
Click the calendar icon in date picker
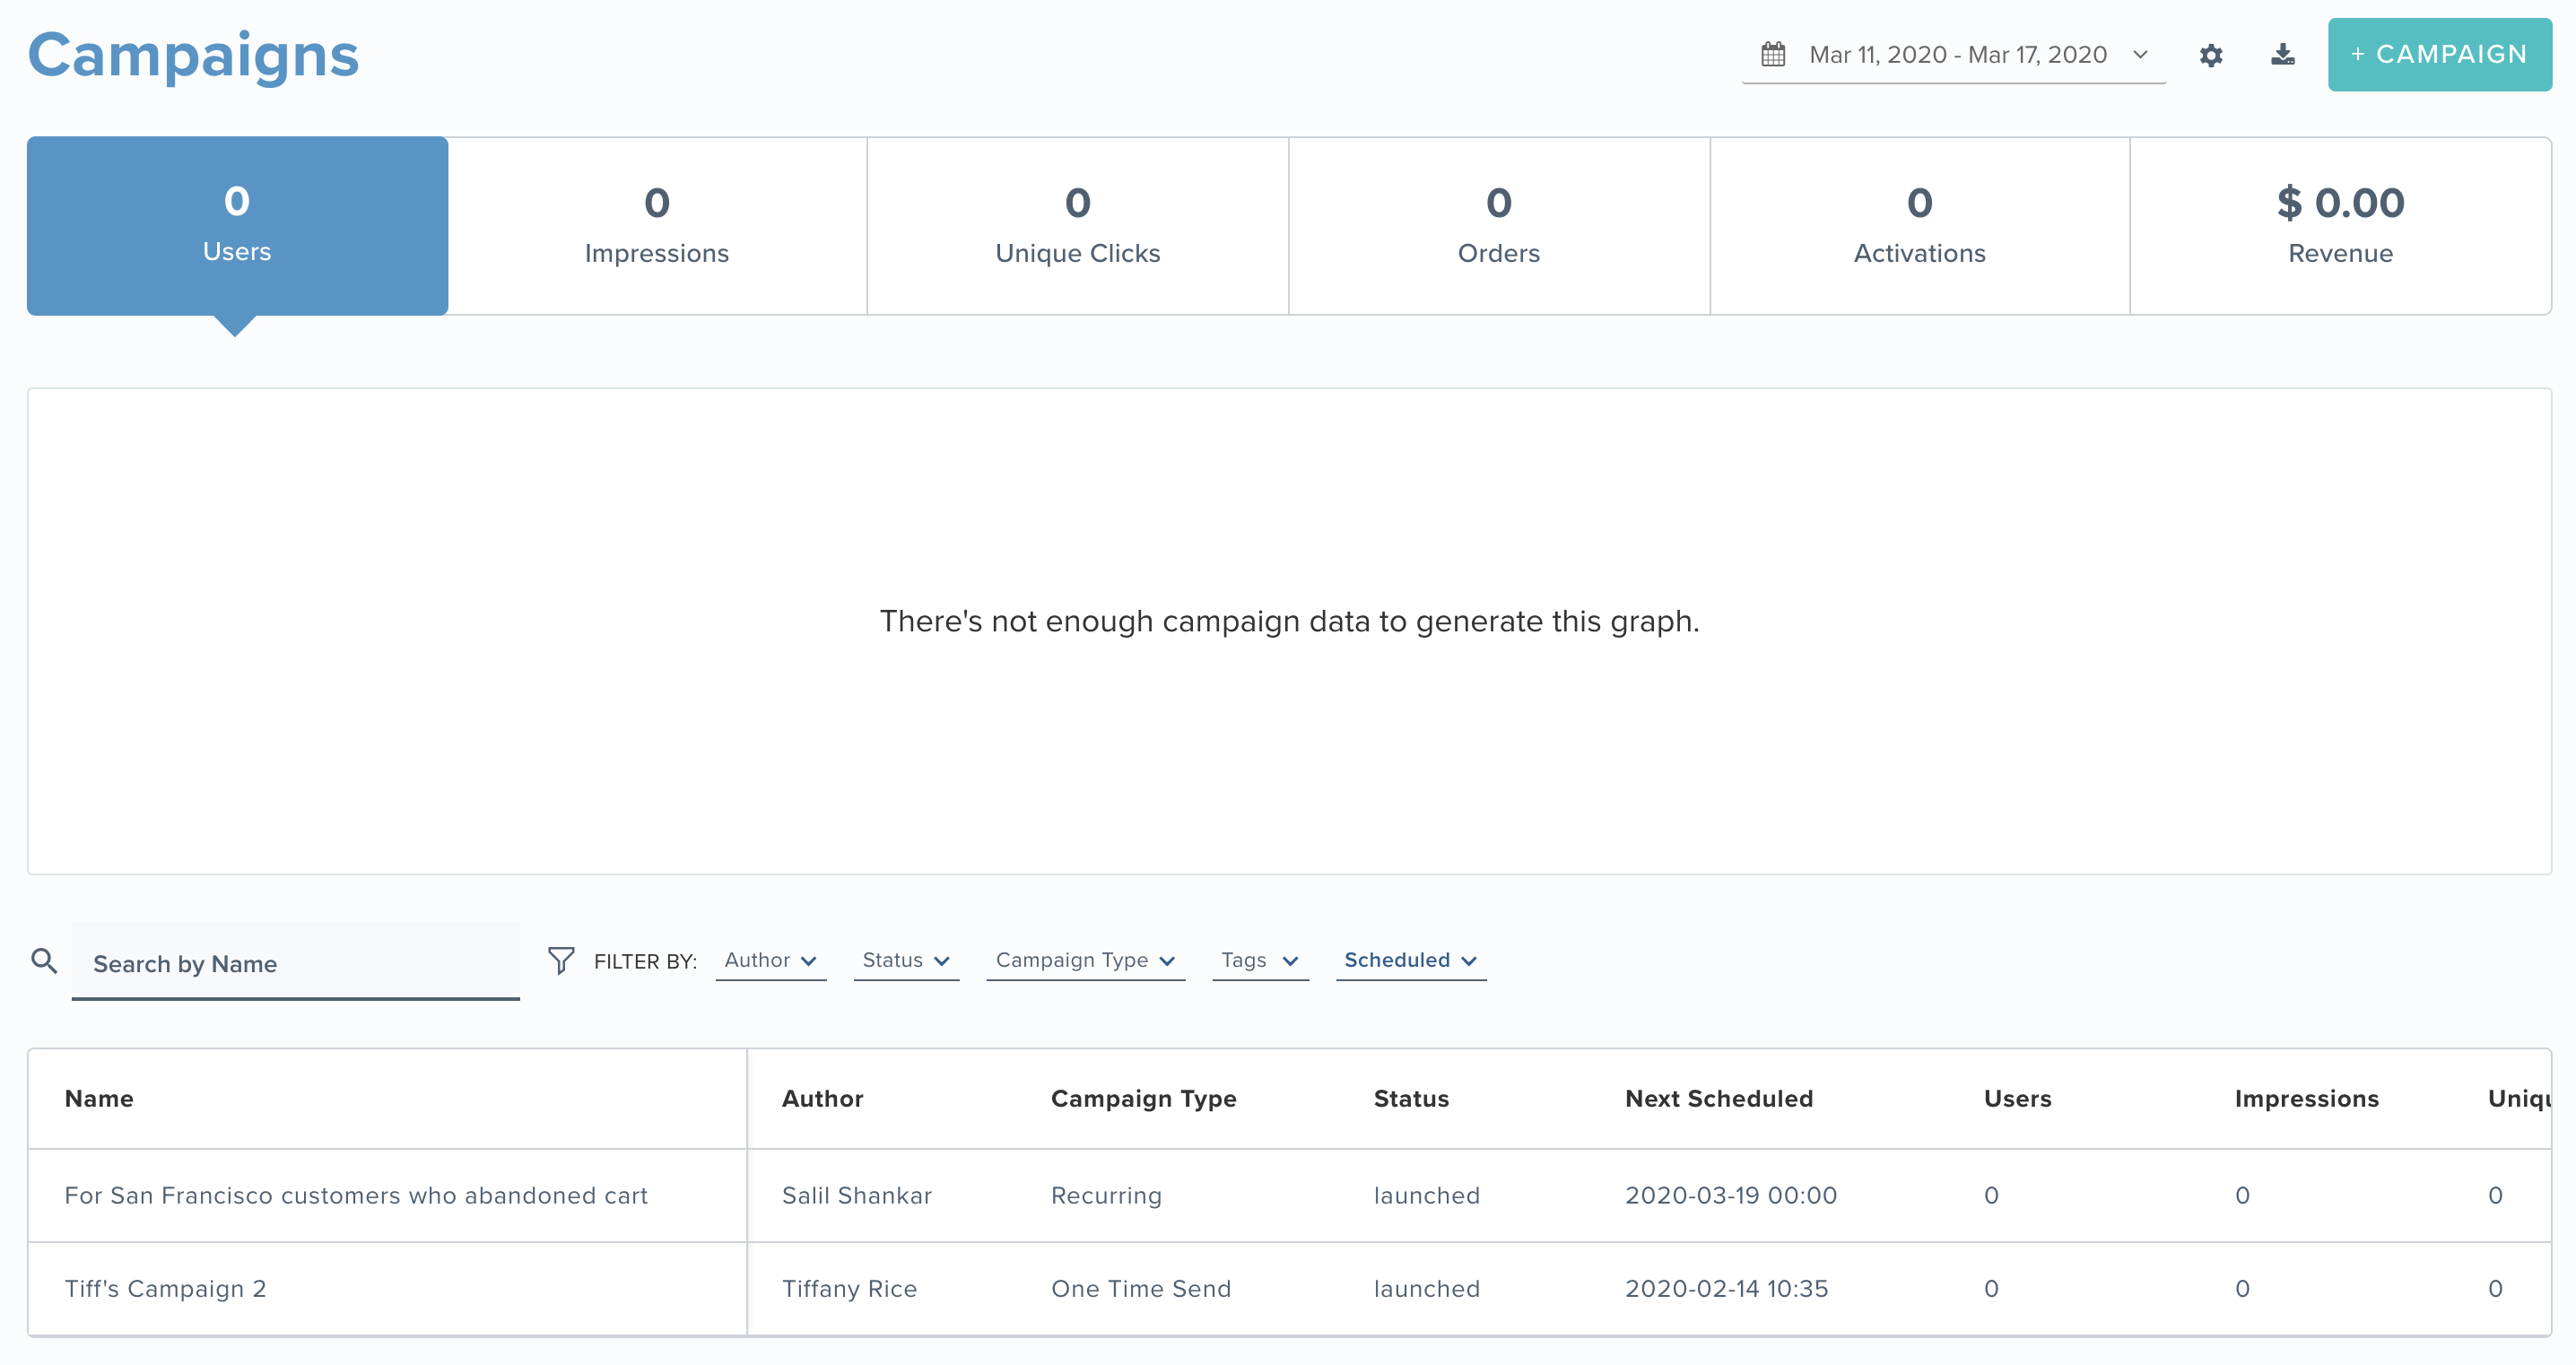(x=1773, y=54)
